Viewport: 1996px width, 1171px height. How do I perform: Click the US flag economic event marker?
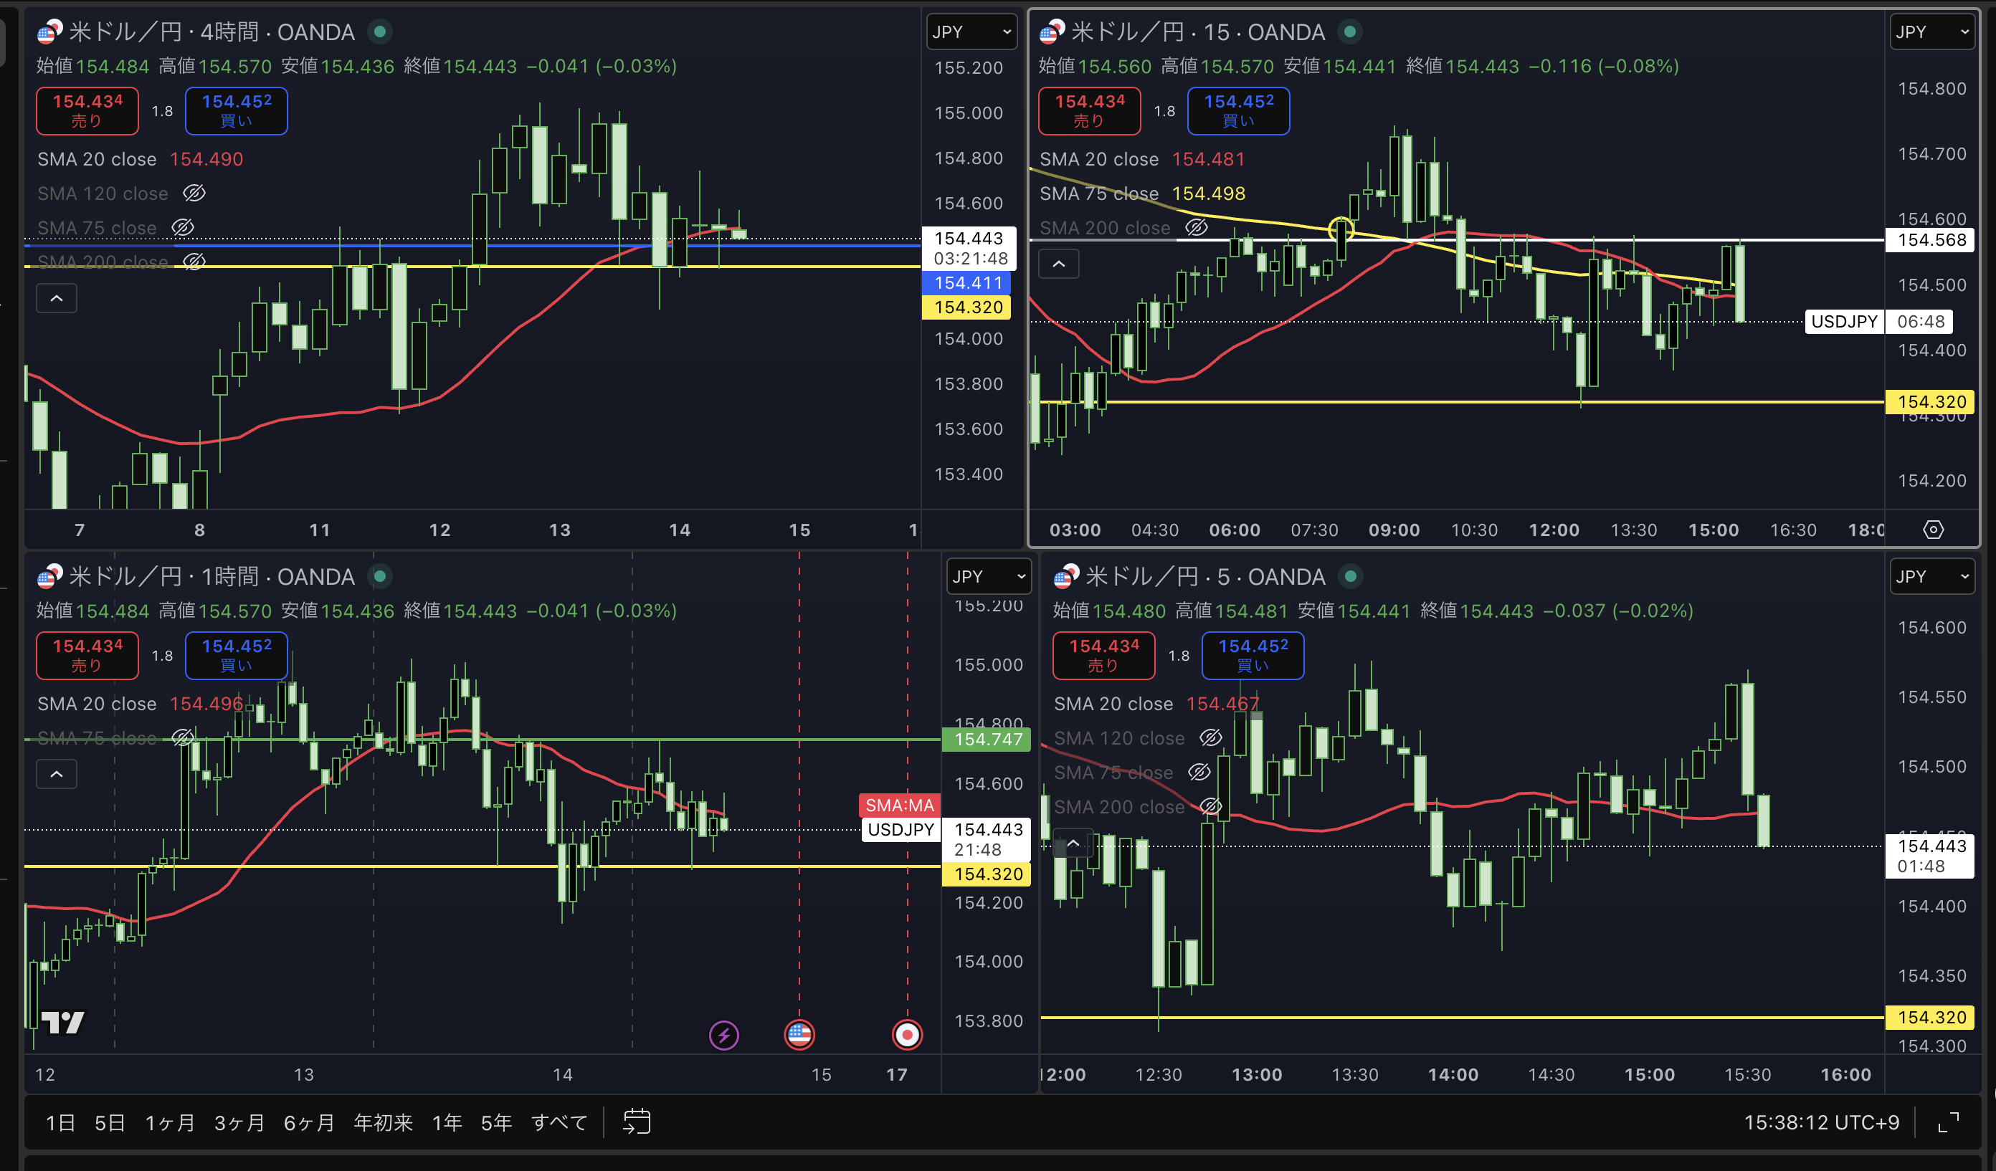click(x=799, y=1034)
